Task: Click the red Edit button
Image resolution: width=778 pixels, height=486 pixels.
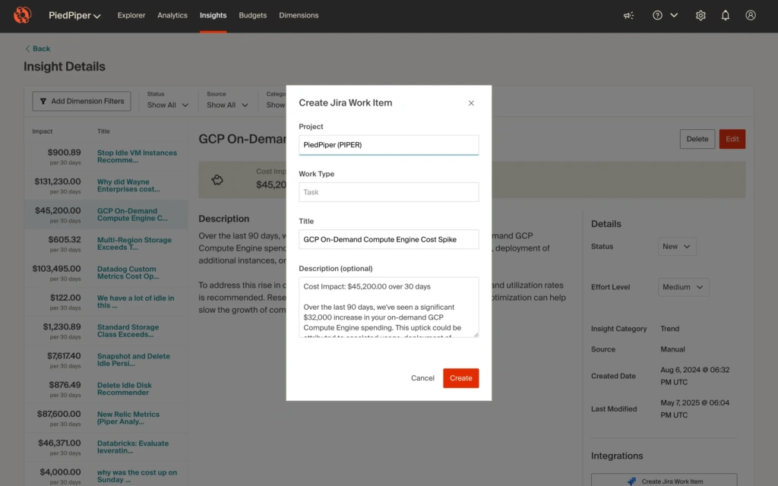Action: click(x=732, y=139)
